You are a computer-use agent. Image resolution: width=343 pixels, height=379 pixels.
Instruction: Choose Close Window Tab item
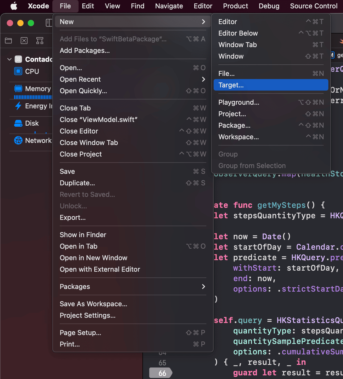click(133, 143)
